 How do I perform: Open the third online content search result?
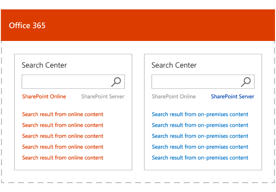point(63,136)
